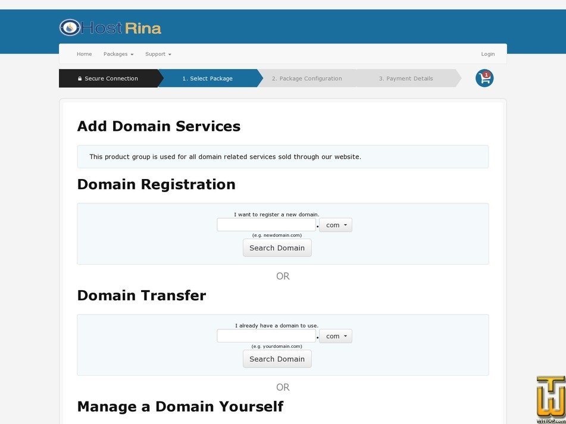Select the 2. Package Configuration step
Image resolution: width=566 pixels, height=424 pixels.
[x=307, y=78]
